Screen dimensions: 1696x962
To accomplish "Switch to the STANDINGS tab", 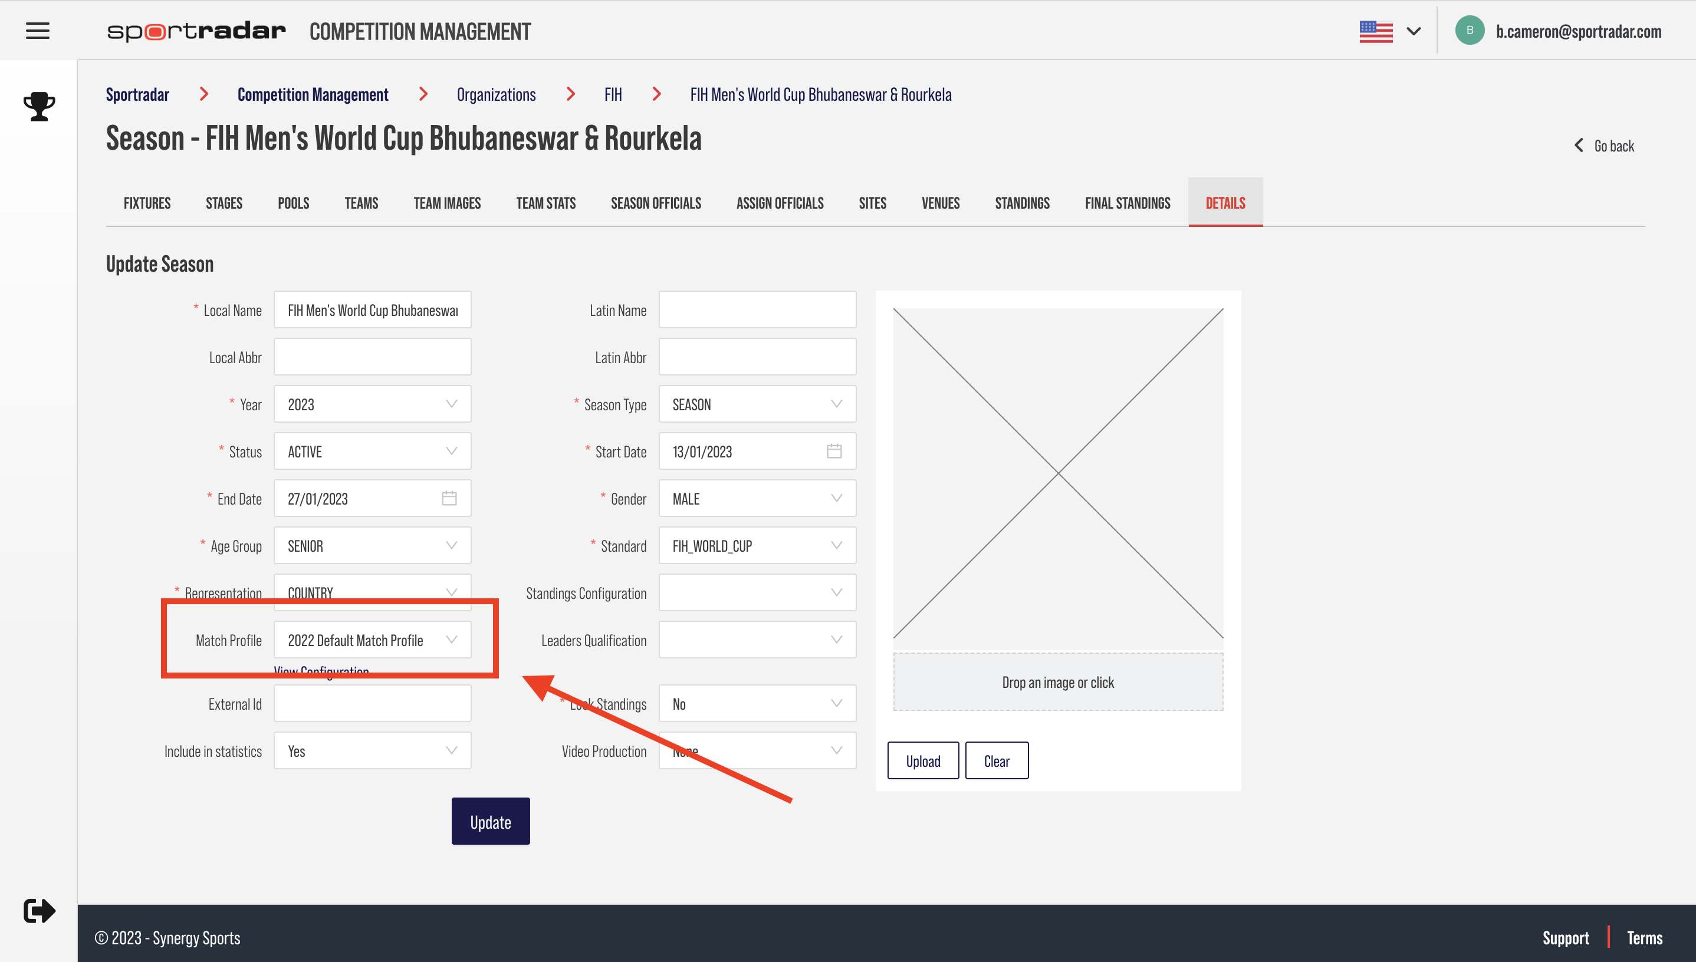I will [x=1023, y=203].
